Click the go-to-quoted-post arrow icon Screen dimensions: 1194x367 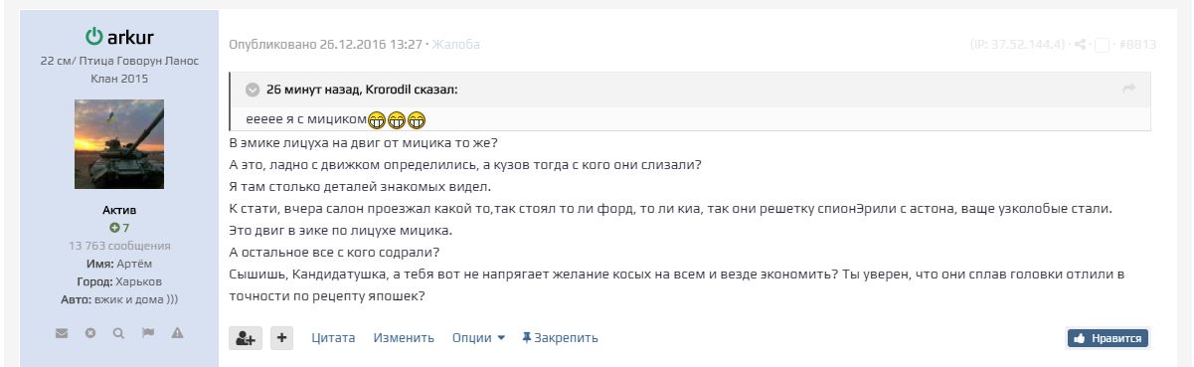coord(1128,90)
